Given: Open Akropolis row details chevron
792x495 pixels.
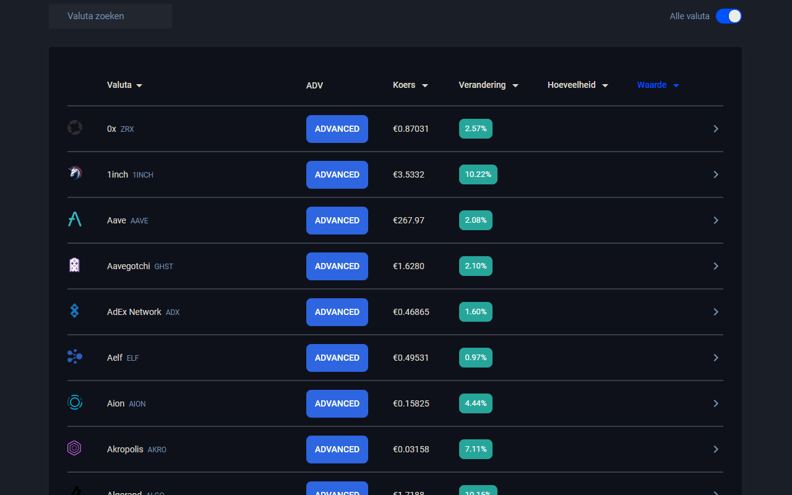Looking at the screenshot, I should coord(716,449).
